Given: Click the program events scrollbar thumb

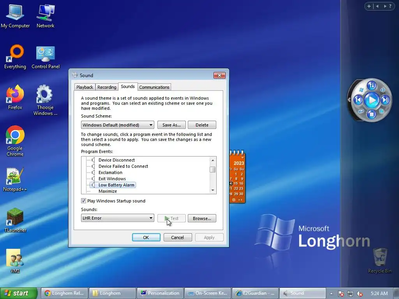Looking at the screenshot, I should pyautogui.click(x=213, y=169).
